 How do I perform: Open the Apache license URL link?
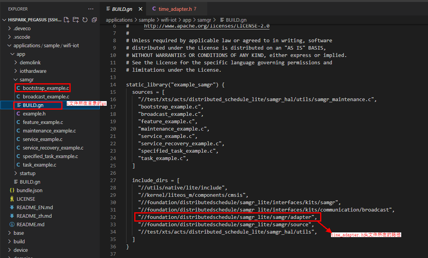point(207,26)
